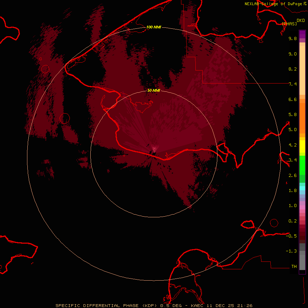Click the KAEC station identifier in the caption
The width and height of the screenshot is (308, 308).
tap(197, 306)
